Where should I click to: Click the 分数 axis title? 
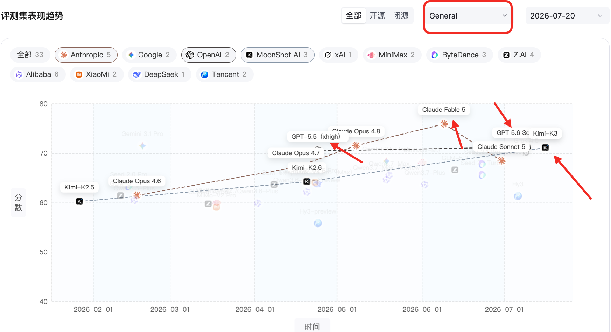pos(18,203)
